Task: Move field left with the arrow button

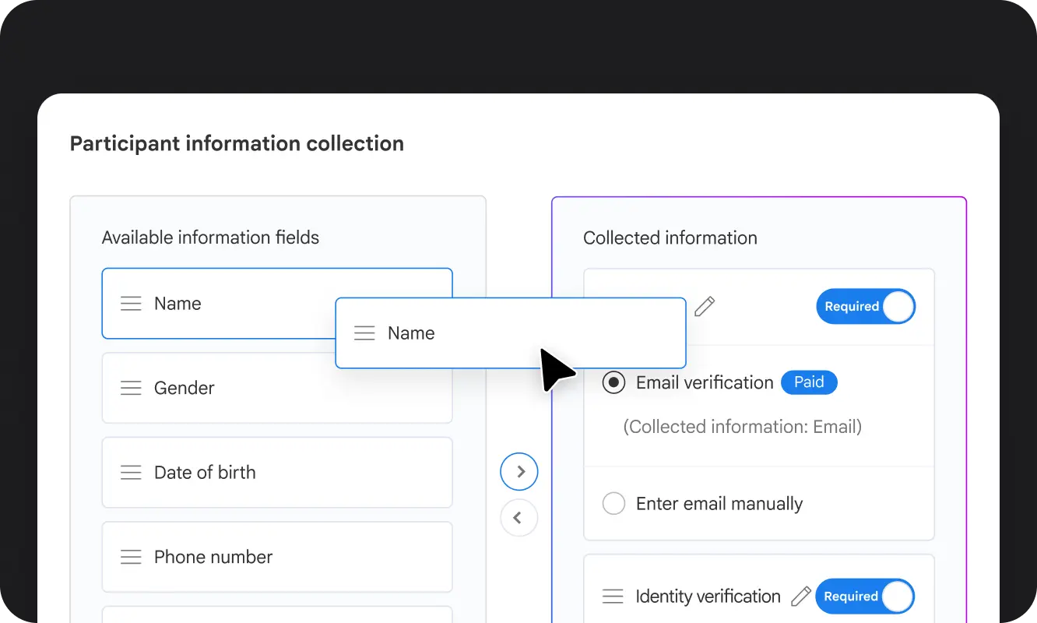Action: (519, 518)
